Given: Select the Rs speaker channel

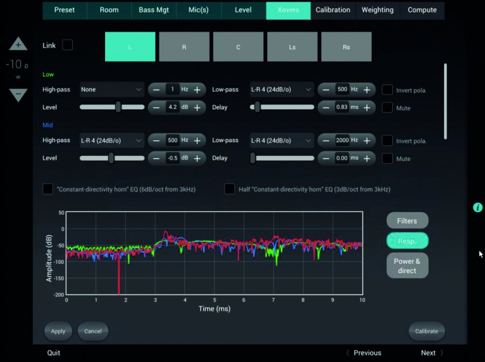Looking at the screenshot, I should [346, 47].
